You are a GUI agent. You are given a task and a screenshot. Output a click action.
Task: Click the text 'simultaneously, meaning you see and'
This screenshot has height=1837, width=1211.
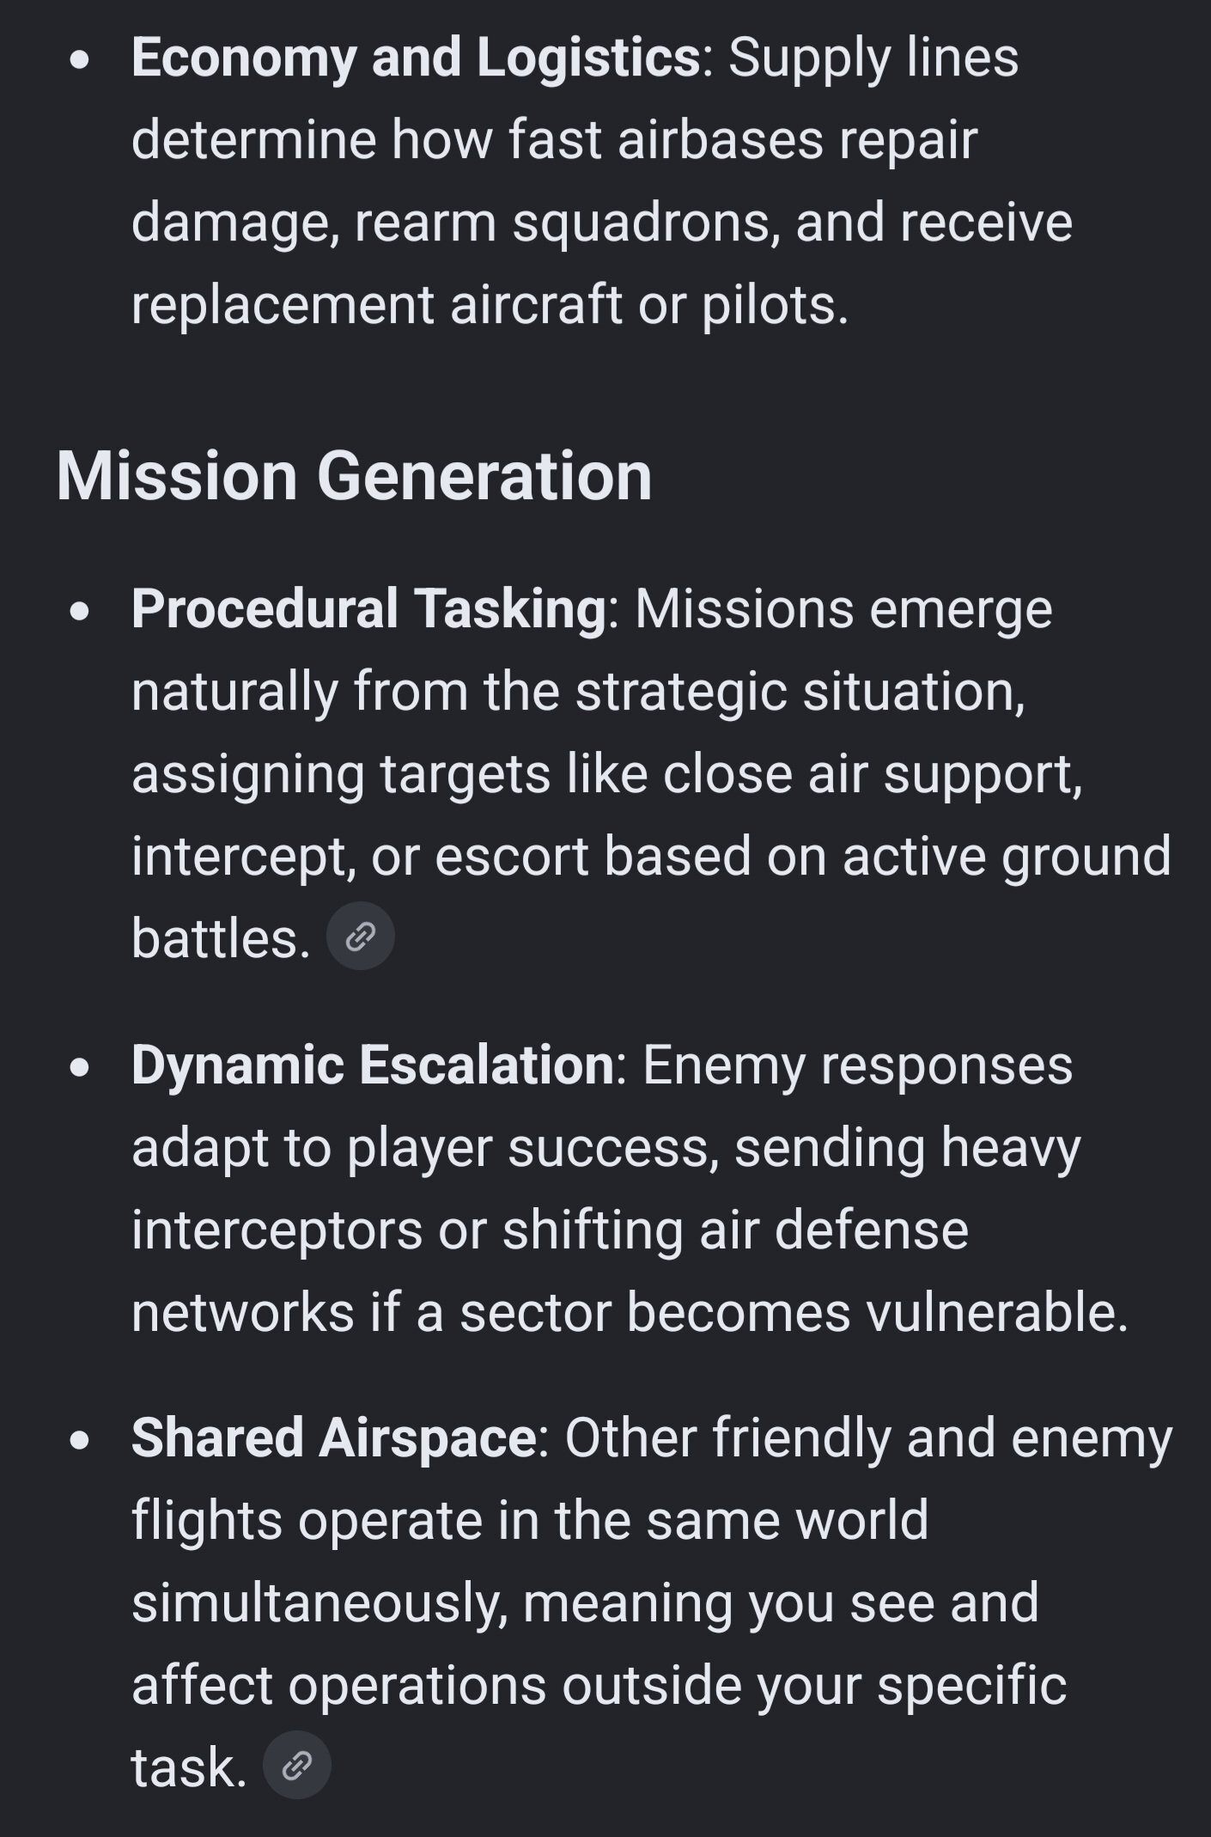pos(585,1602)
